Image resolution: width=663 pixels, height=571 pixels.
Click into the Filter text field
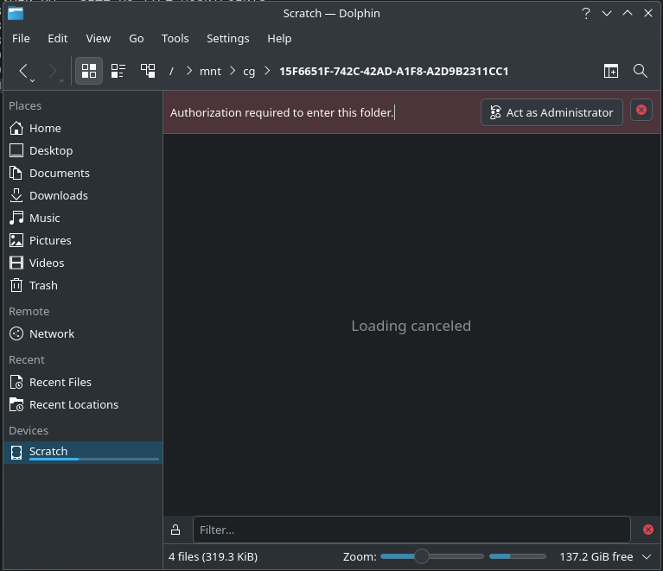(411, 530)
